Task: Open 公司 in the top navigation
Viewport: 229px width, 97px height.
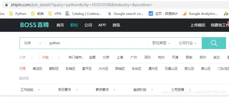Action: point(88,25)
